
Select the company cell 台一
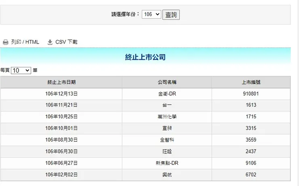click(167, 105)
